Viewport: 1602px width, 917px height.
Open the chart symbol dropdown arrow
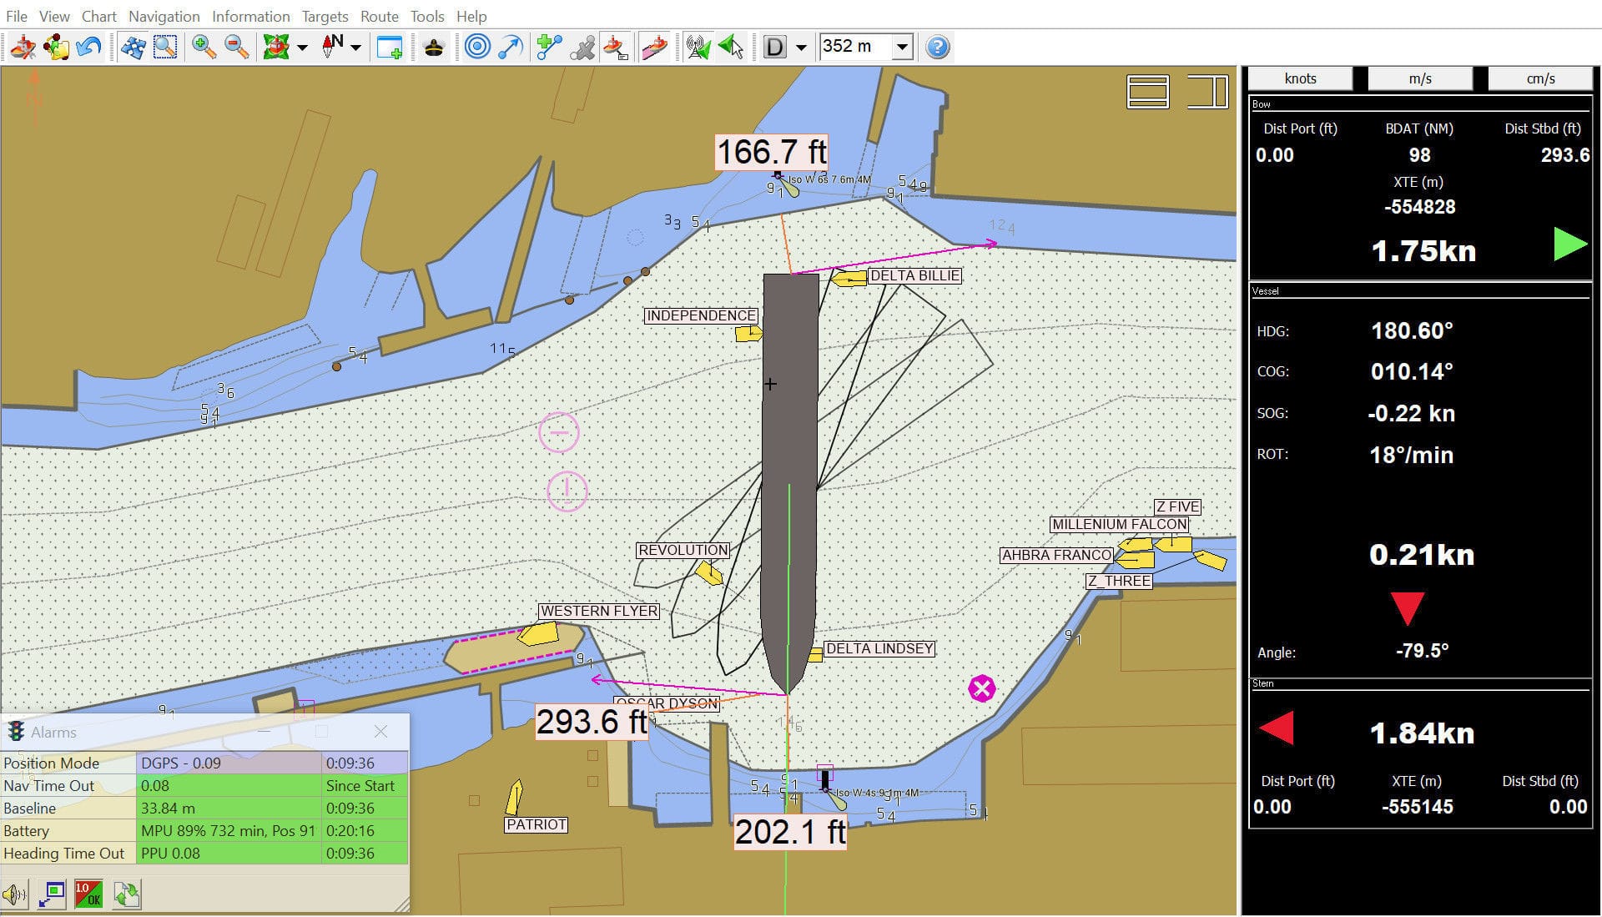pyautogui.click(x=302, y=47)
